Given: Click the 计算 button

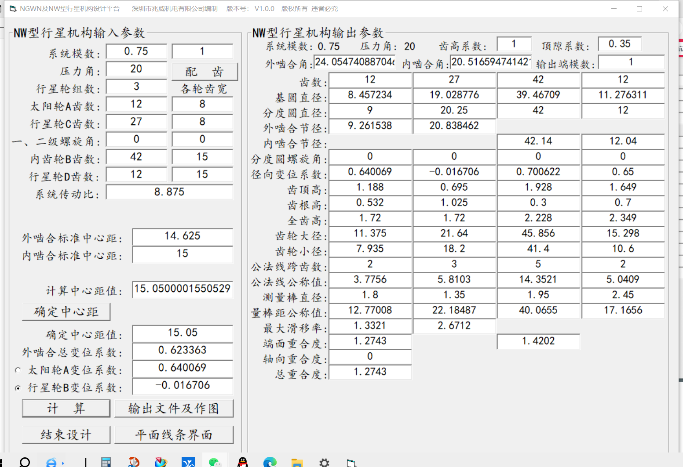Looking at the screenshot, I should [66, 409].
